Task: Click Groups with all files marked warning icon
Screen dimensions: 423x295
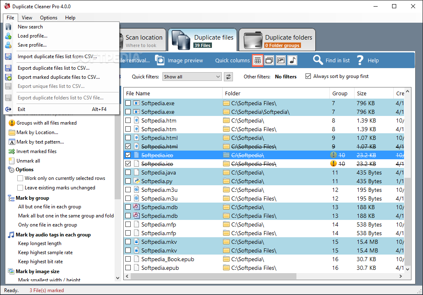Action: click(12, 123)
